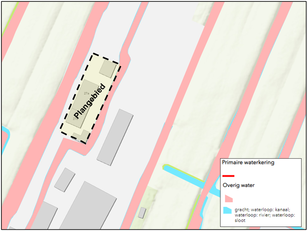Click the tiny grey building on the green patch
The width and height of the screenshot is (308, 231).
(x=142, y=213)
